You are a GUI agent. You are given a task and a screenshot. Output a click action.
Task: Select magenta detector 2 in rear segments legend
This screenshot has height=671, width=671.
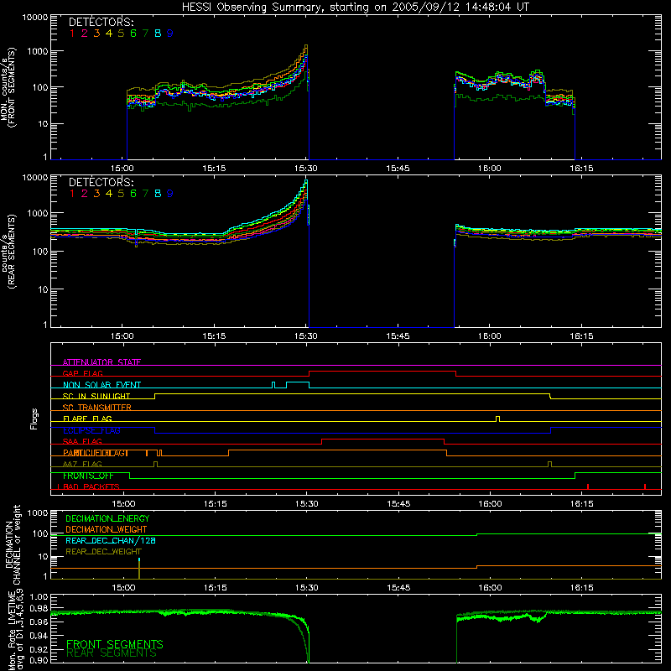[x=85, y=194]
